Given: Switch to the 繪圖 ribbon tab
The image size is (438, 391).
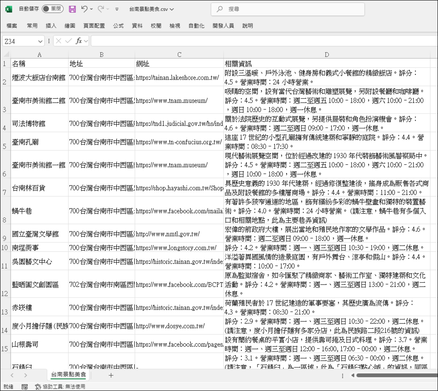Looking at the screenshot, I should [x=70, y=26].
